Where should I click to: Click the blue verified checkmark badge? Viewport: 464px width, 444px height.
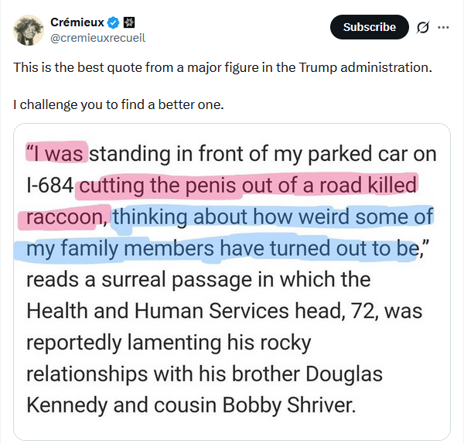coord(114,22)
